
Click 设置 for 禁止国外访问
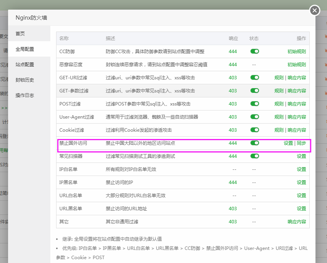[x=288, y=143]
